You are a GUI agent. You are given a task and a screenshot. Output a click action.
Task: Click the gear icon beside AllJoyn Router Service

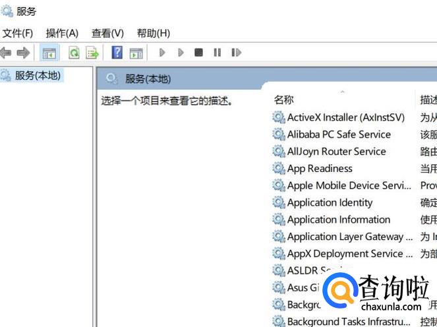pos(279,152)
